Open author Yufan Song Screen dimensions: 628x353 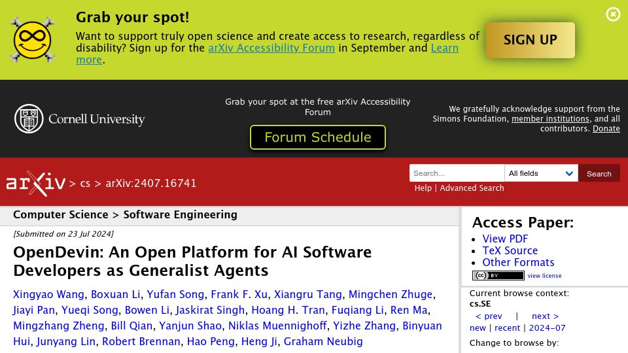point(175,295)
